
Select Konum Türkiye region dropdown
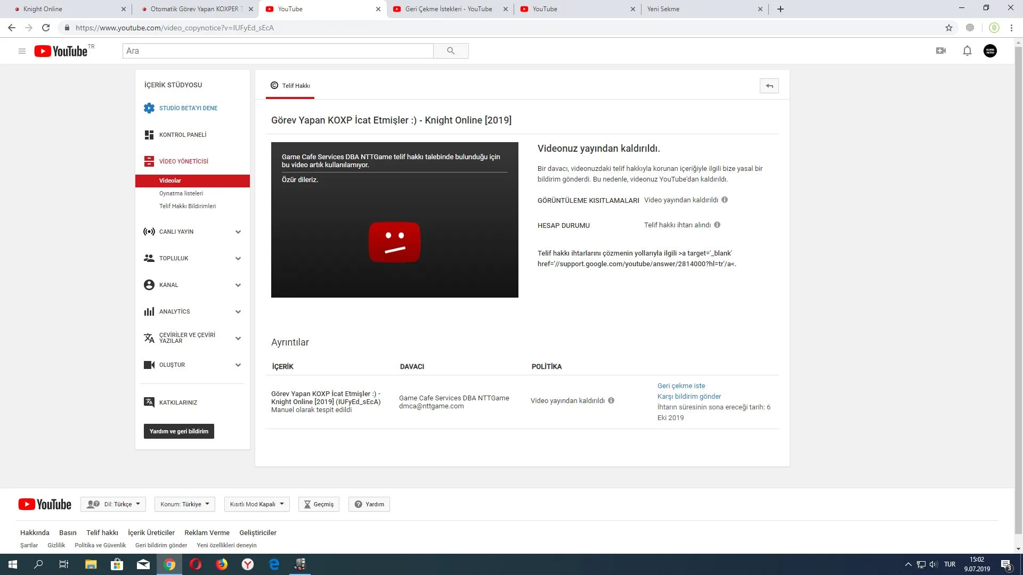click(x=185, y=504)
